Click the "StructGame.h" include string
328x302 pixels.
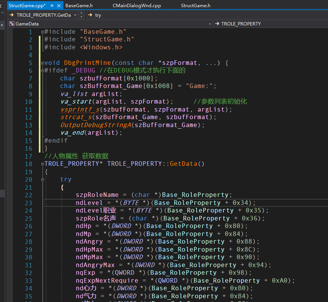(107, 39)
